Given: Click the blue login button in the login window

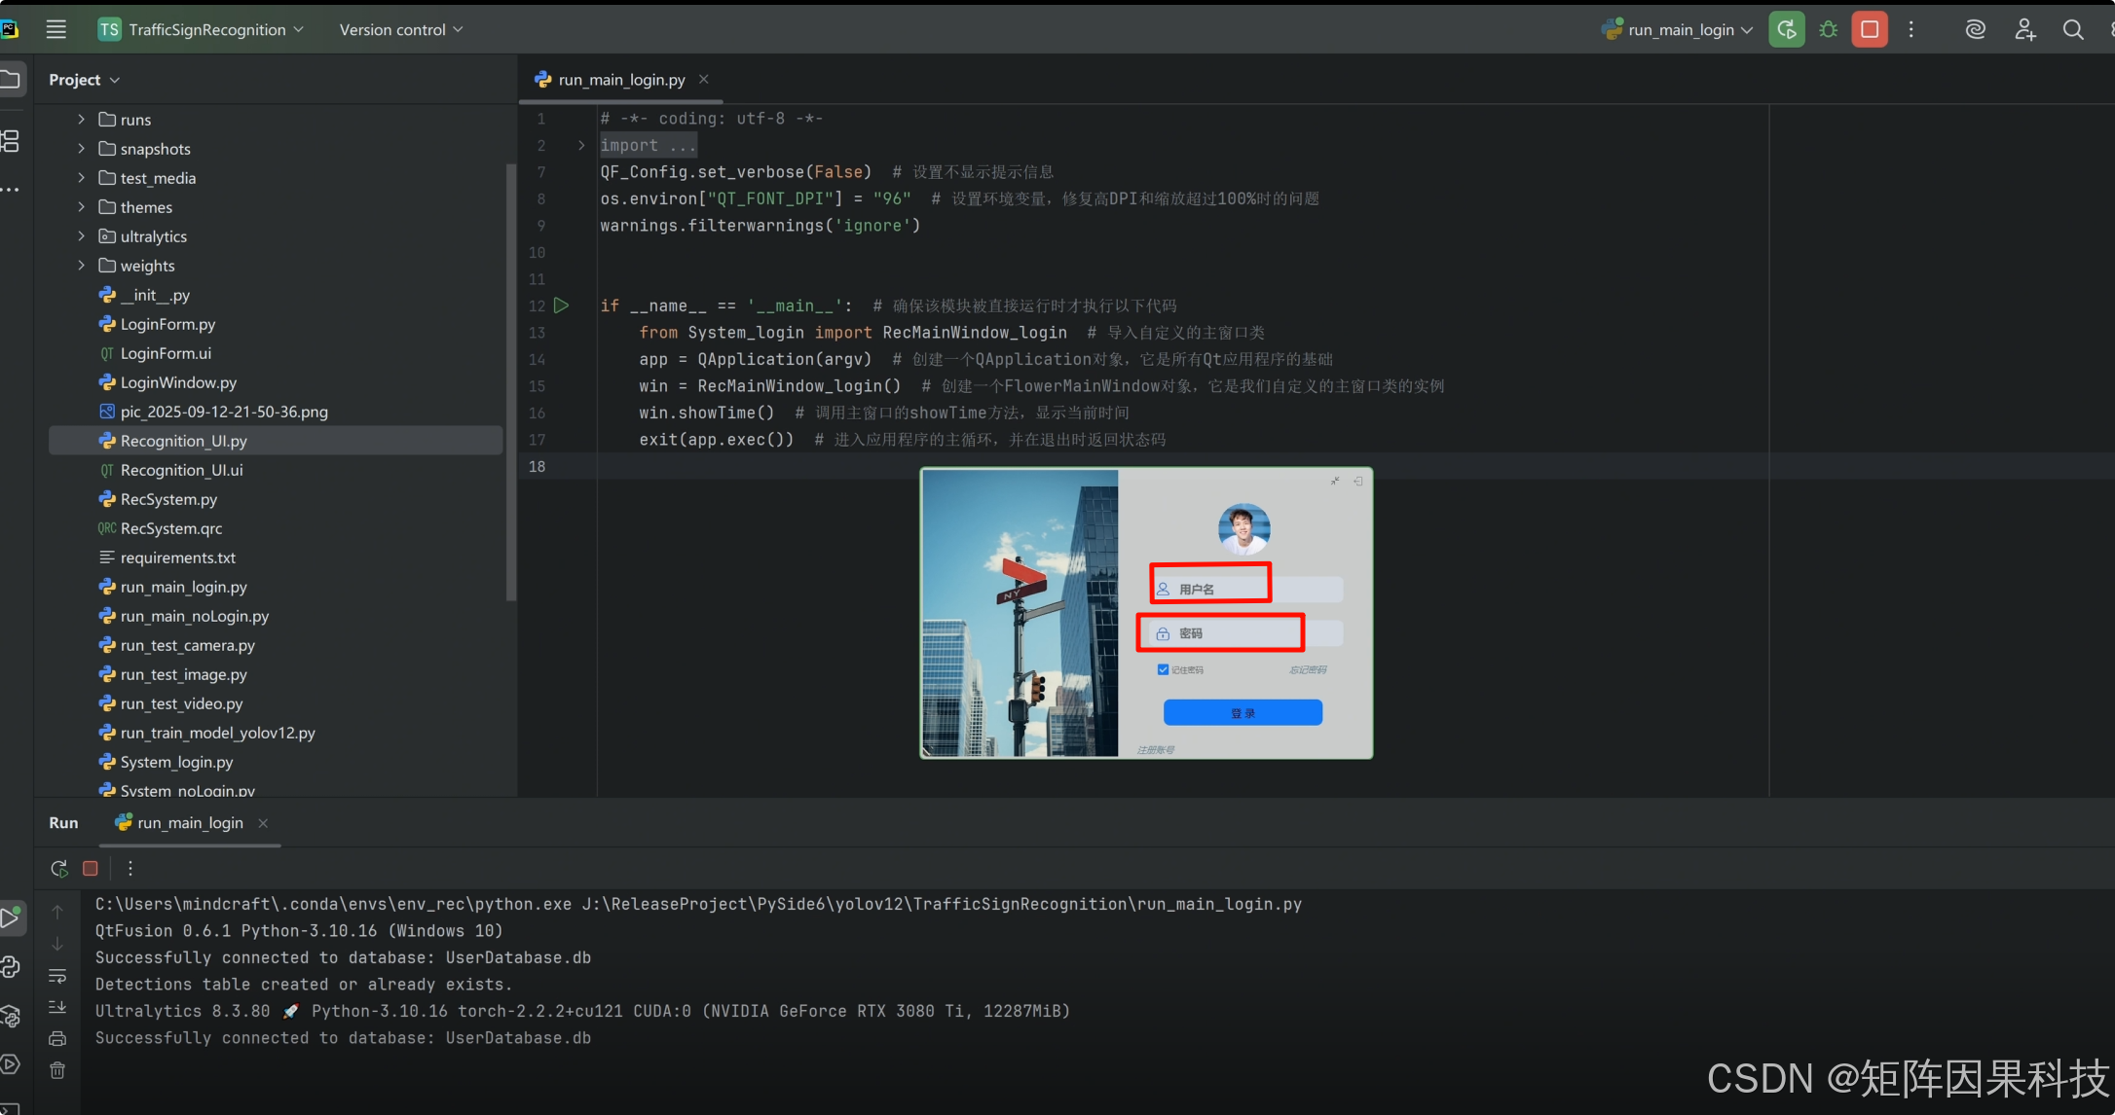Looking at the screenshot, I should coord(1243,713).
